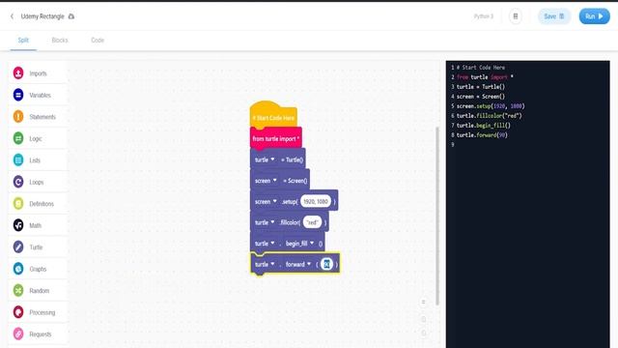Click the cloud icon next to Udemy Rectangle
Viewport: 618px width, 348px height.
(x=71, y=16)
